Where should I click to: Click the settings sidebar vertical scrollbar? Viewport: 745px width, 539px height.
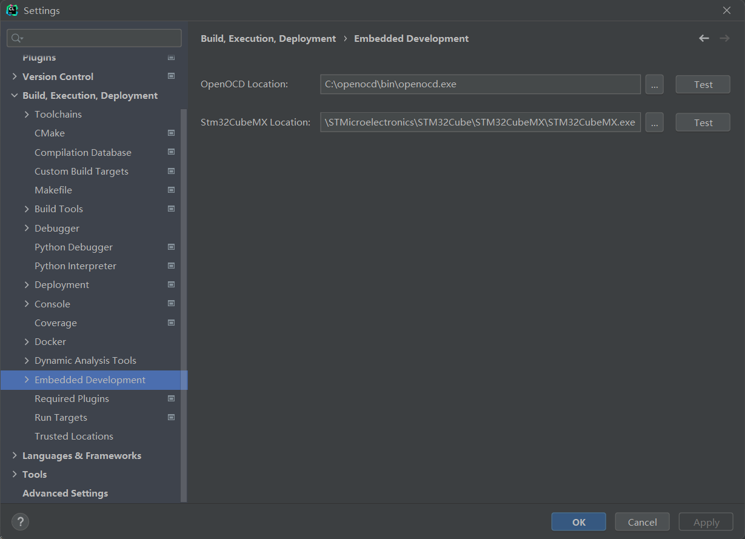pos(184,303)
